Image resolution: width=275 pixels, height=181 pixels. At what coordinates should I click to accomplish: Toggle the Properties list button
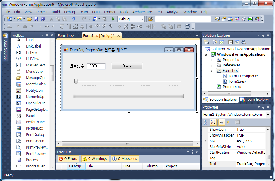(x=222, y=122)
